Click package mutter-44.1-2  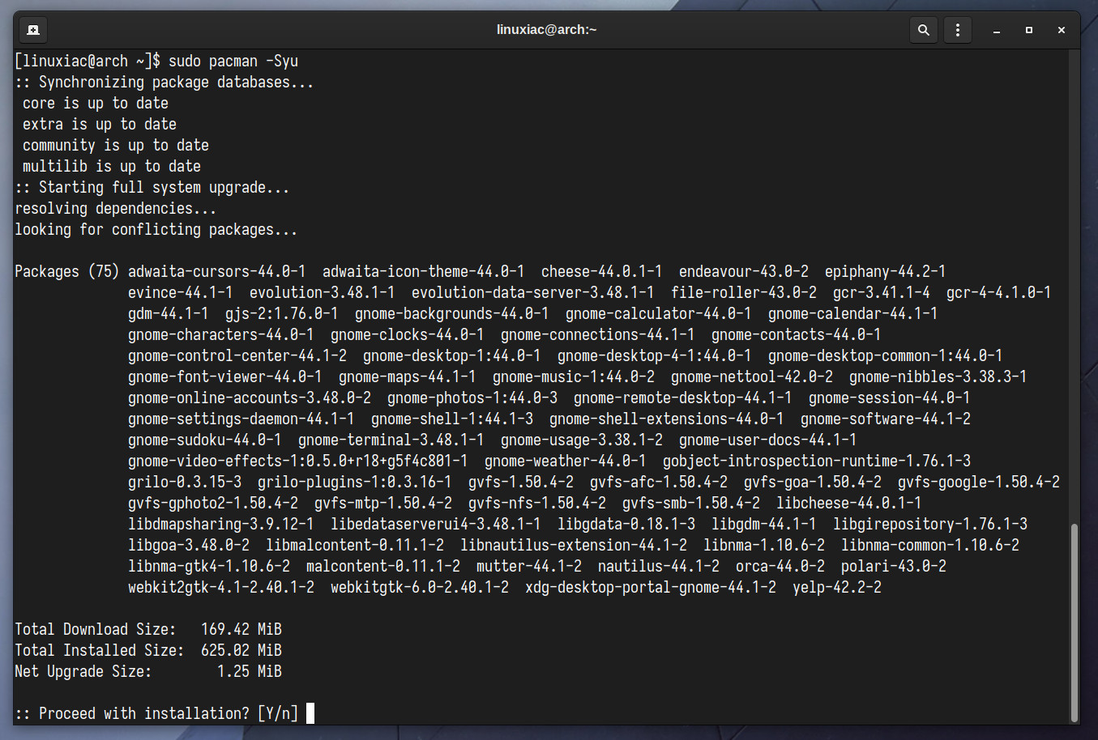click(x=529, y=567)
